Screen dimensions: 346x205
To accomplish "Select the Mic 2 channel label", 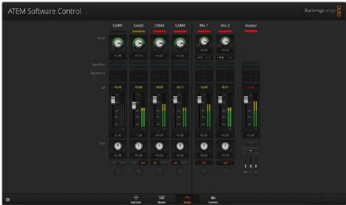I will click(225, 26).
